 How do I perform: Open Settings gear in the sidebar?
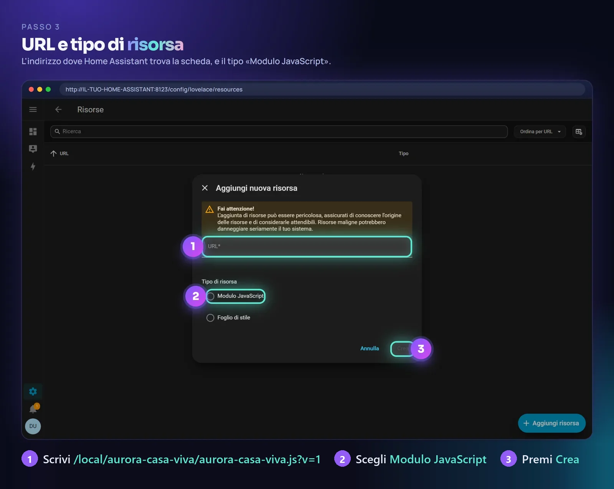33,391
